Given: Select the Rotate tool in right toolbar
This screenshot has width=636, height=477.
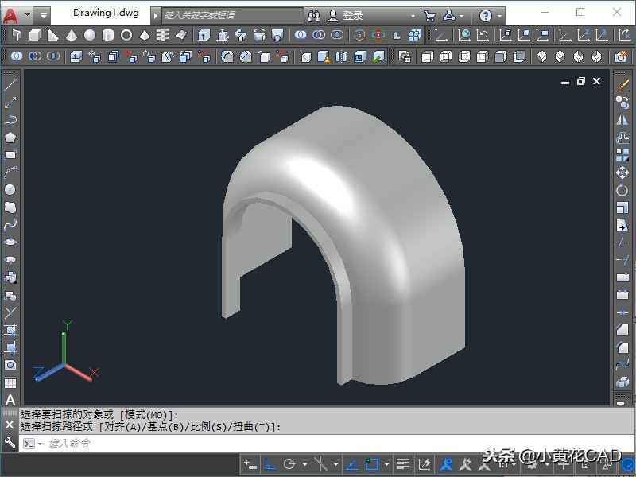Looking at the screenshot, I should (622, 190).
